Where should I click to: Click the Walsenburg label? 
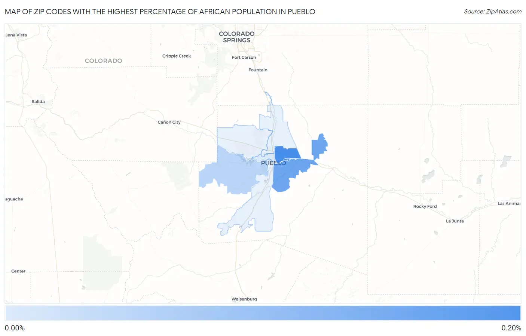click(244, 299)
